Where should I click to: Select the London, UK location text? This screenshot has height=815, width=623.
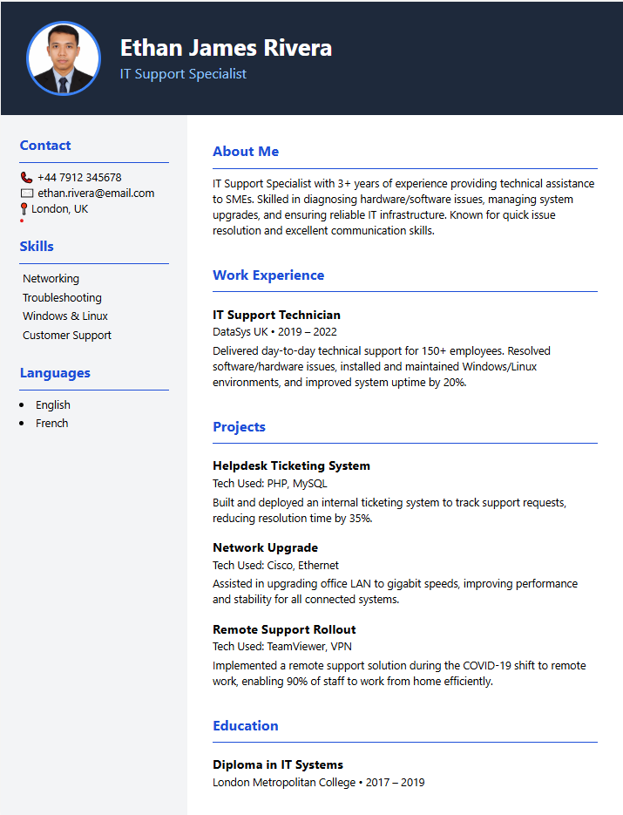(x=59, y=209)
